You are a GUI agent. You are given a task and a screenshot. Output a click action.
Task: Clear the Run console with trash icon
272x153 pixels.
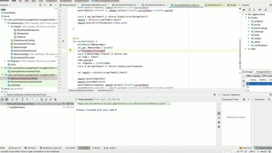coord(219,127)
